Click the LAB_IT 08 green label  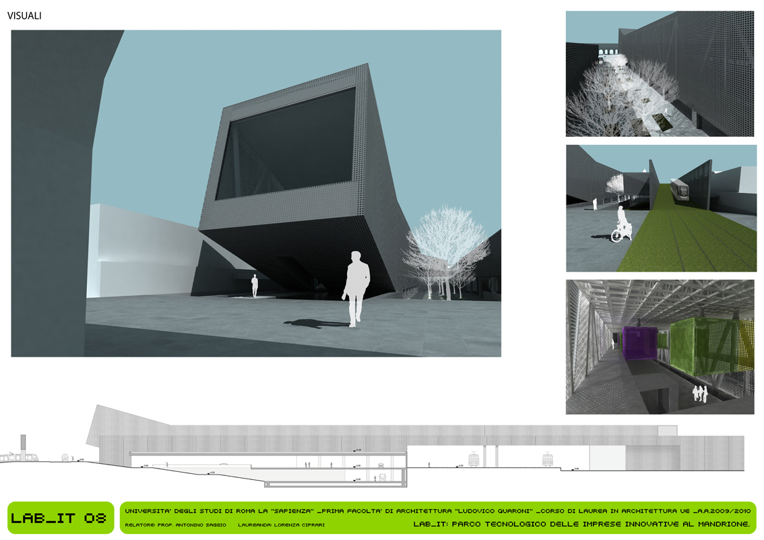click(59, 518)
